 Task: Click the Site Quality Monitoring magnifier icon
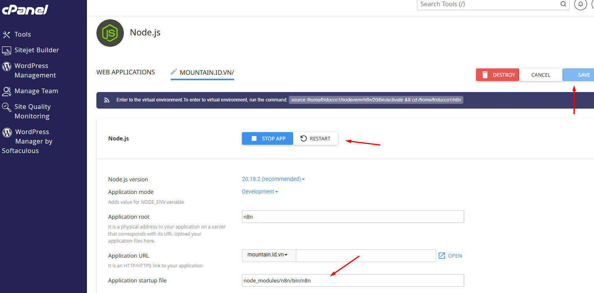7,107
